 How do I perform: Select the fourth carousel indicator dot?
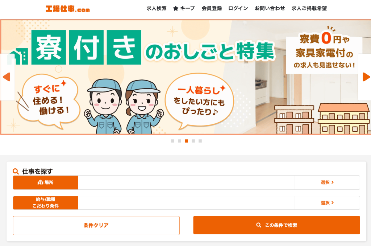[193, 141]
